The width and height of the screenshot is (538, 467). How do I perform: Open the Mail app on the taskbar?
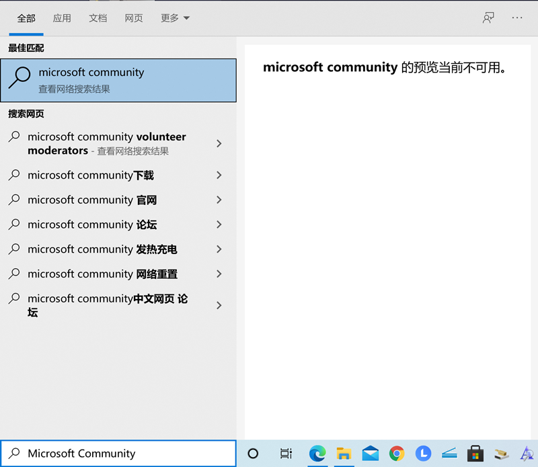point(371,454)
